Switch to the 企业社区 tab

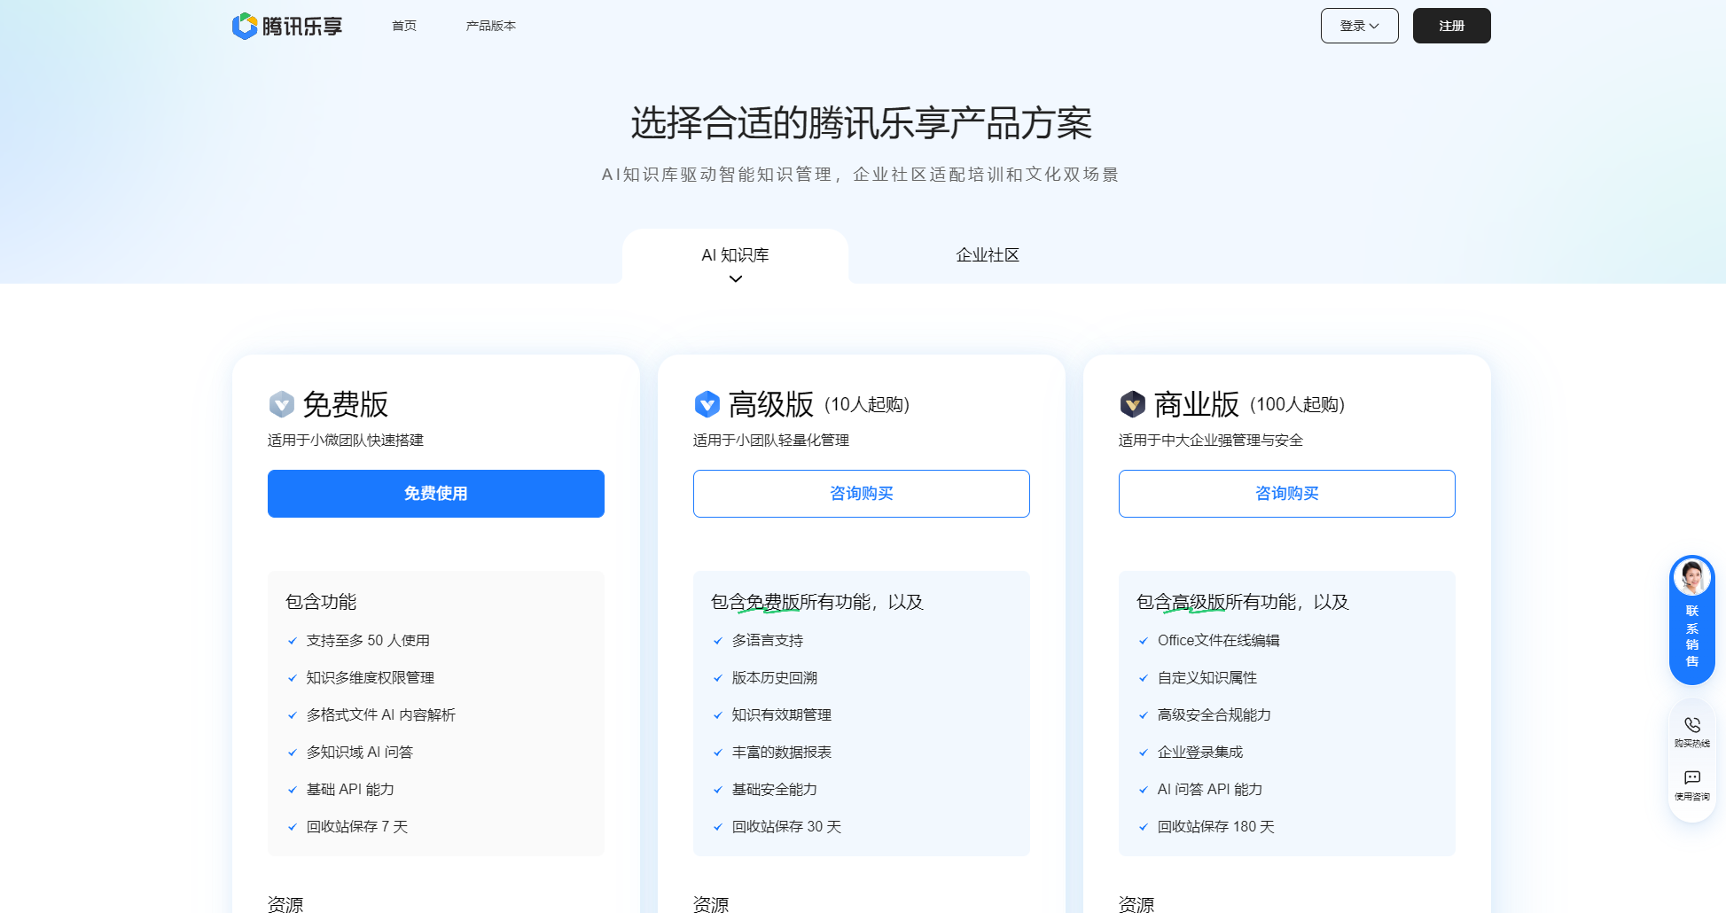[x=987, y=254]
